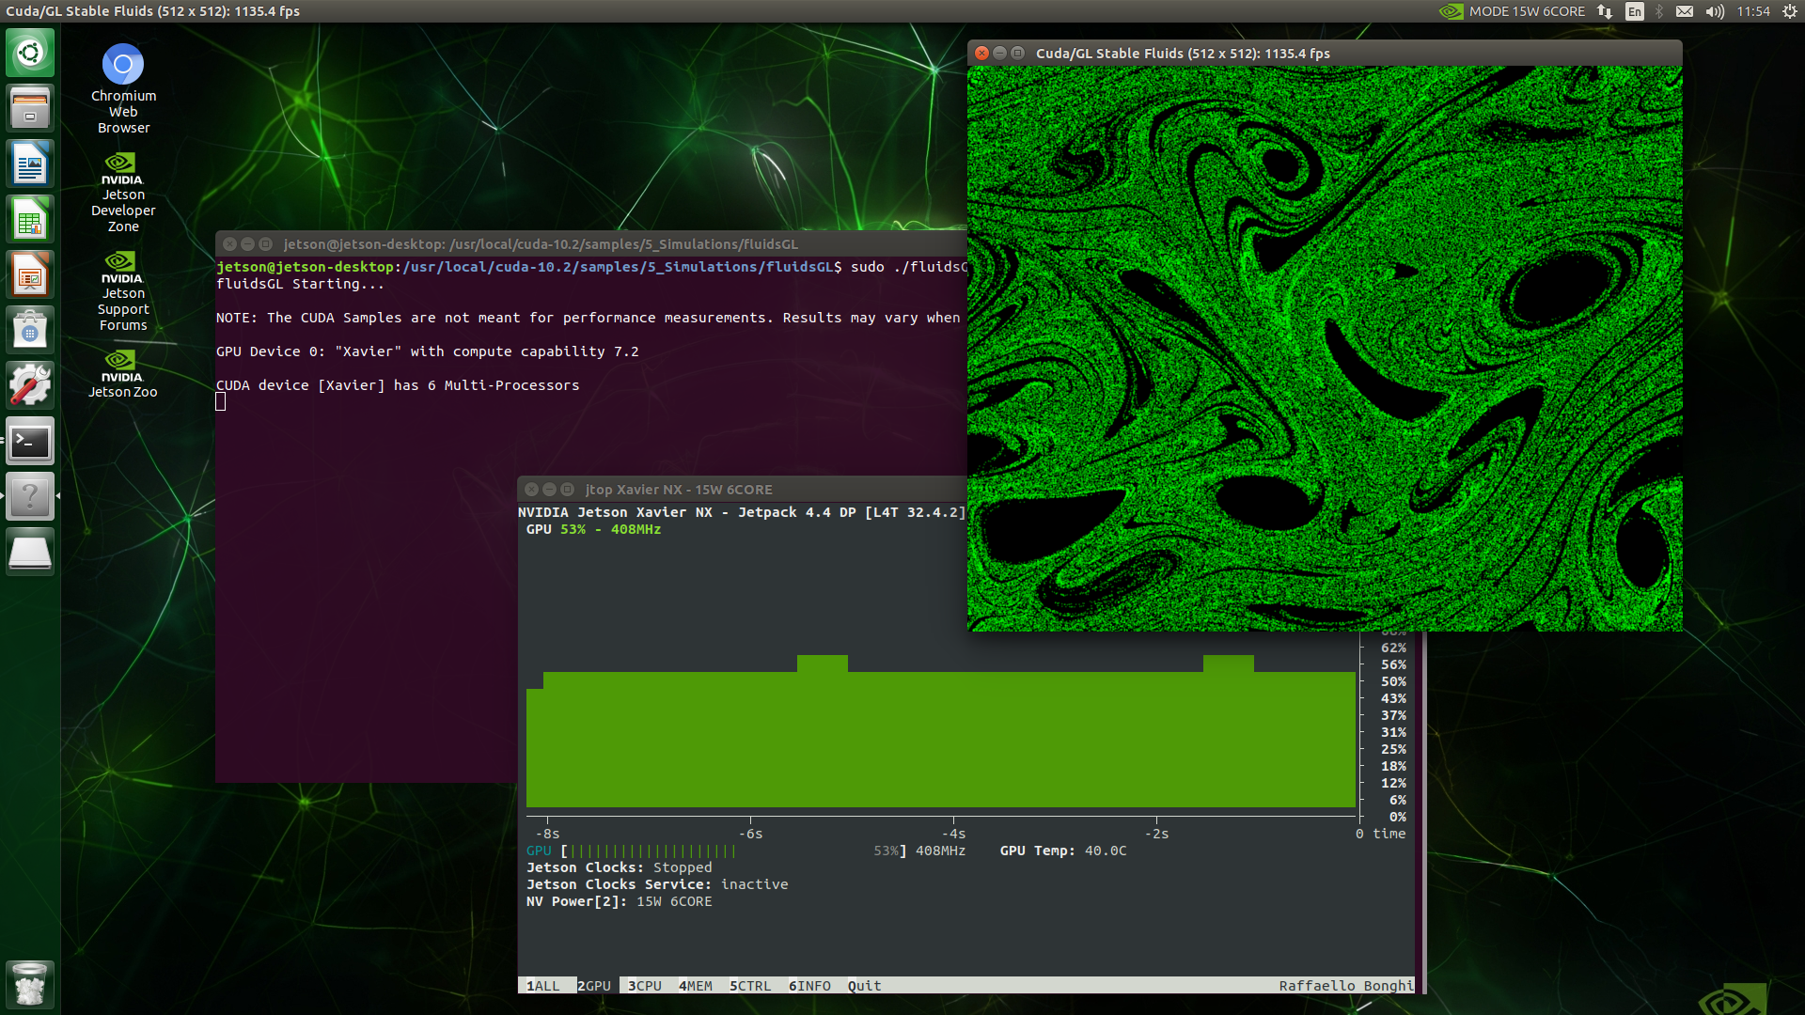
Task: Click the 11:54 clock in top bar
Action: tap(1753, 11)
